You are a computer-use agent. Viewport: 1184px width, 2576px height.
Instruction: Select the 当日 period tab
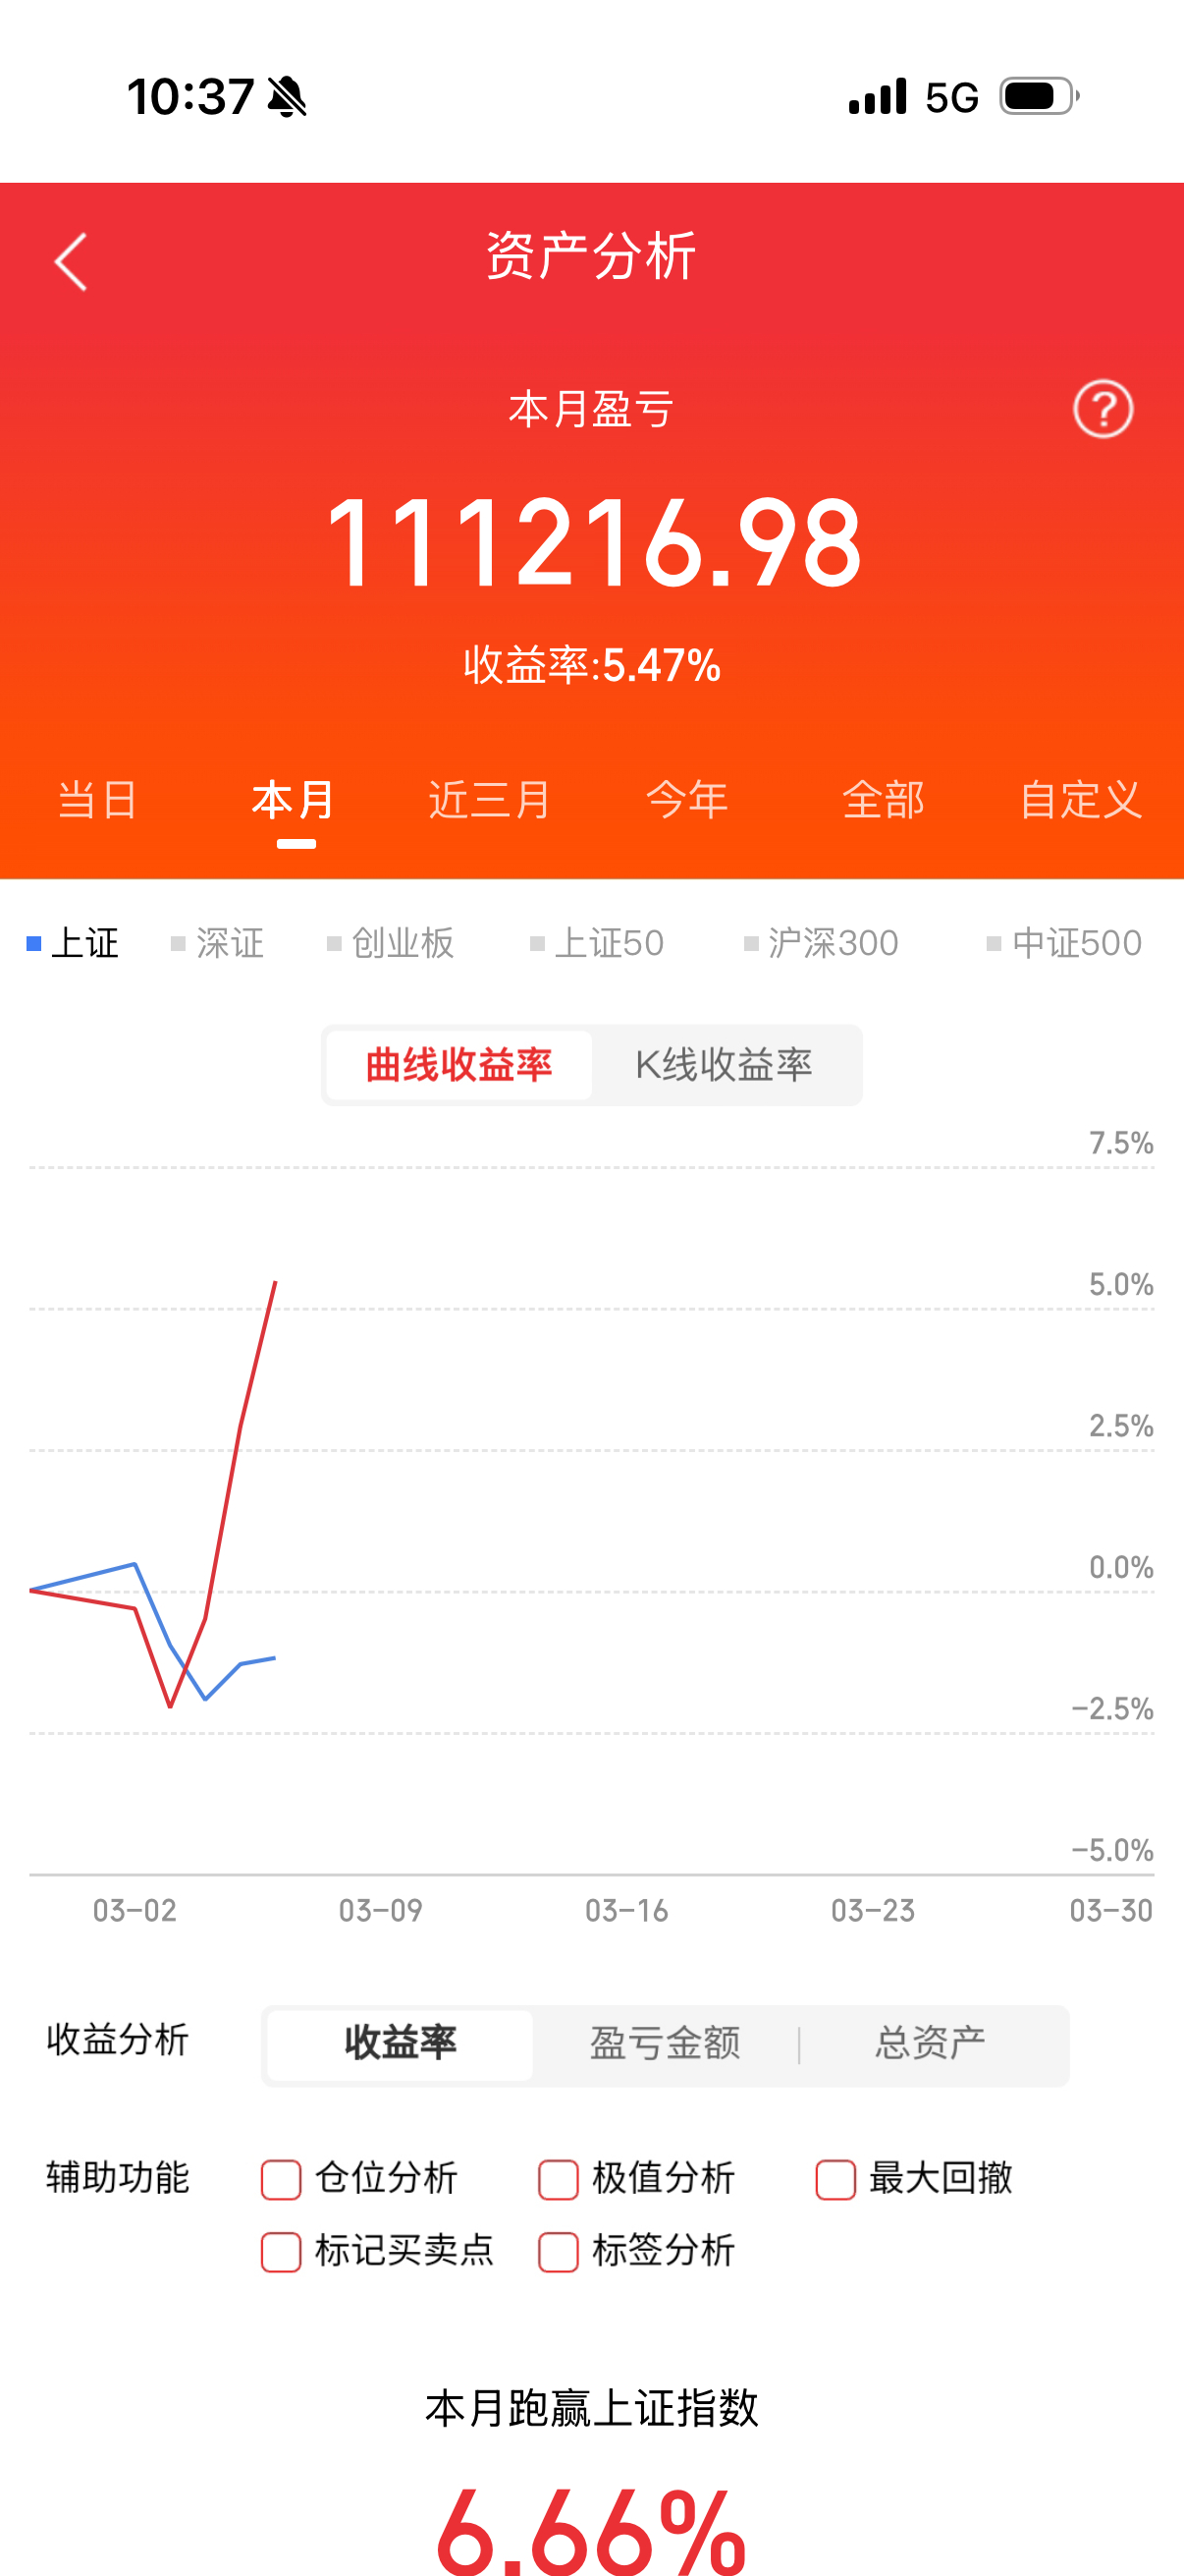pos(97,800)
